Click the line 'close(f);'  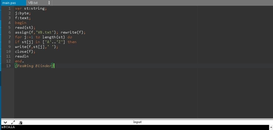click(25, 52)
